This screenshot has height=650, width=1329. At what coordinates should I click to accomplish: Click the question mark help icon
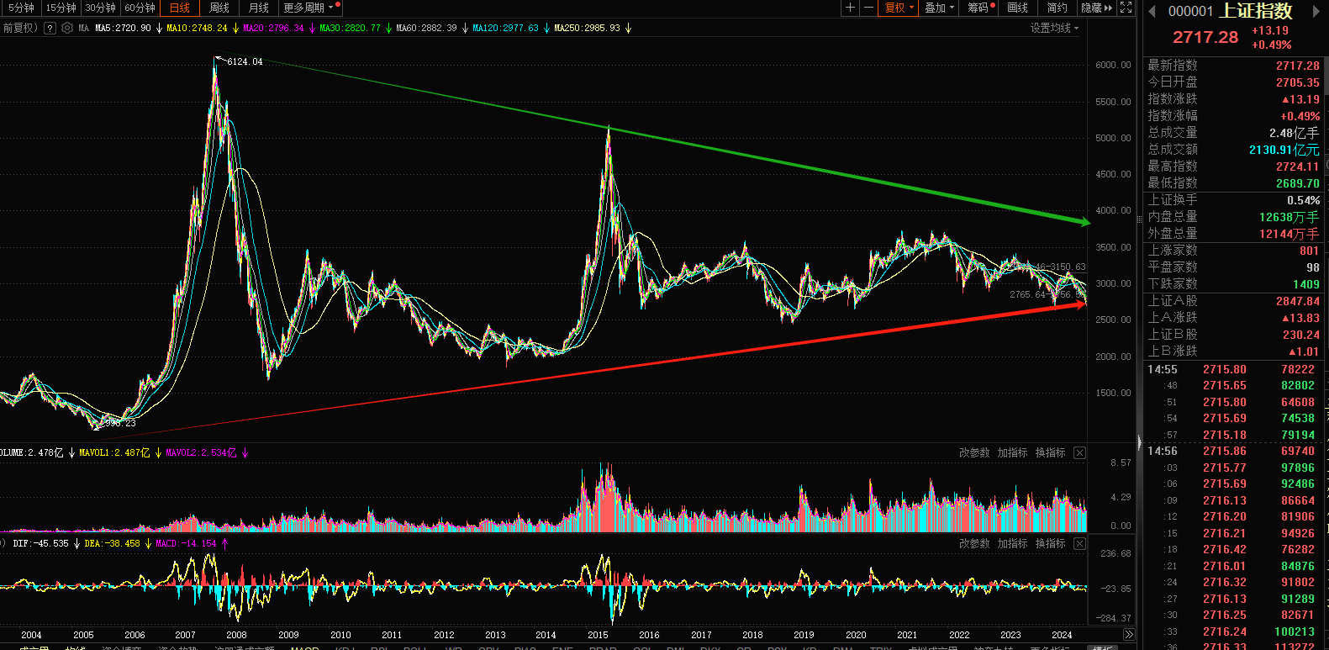(x=50, y=28)
